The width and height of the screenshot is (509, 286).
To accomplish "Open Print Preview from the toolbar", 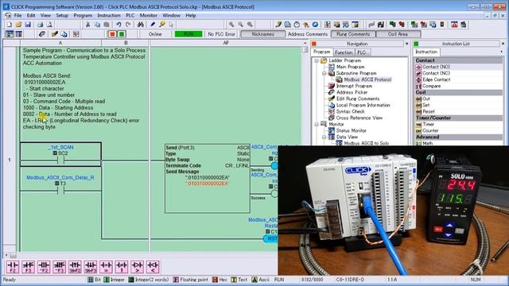I will pos(49,25).
